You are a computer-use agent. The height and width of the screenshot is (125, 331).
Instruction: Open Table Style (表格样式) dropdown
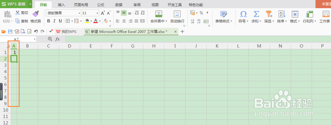[223, 17]
